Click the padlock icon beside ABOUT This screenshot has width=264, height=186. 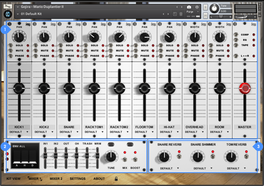[116, 179]
